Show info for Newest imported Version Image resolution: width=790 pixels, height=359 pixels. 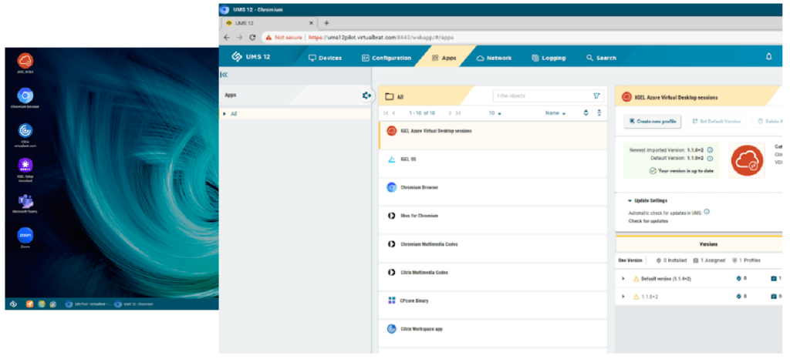[710, 149]
